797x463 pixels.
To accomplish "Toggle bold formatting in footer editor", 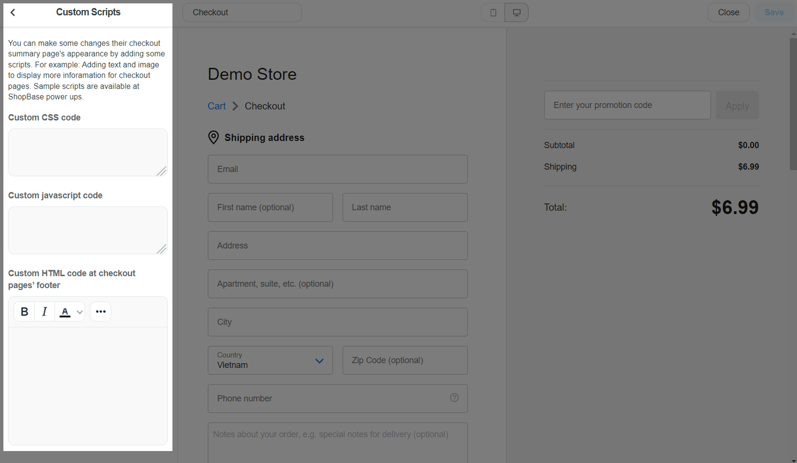I will pos(24,311).
